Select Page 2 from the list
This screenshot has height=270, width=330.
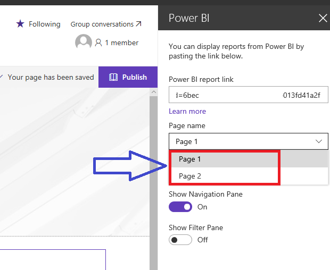(x=250, y=176)
